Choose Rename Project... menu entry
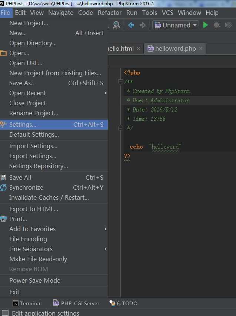This screenshot has width=236, height=316. (54, 113)
